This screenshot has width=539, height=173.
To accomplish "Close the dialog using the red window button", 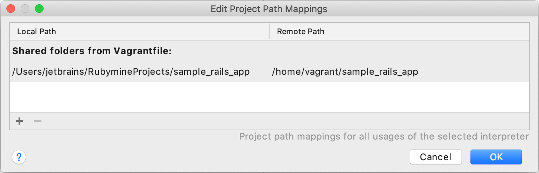I will [11, 9].
